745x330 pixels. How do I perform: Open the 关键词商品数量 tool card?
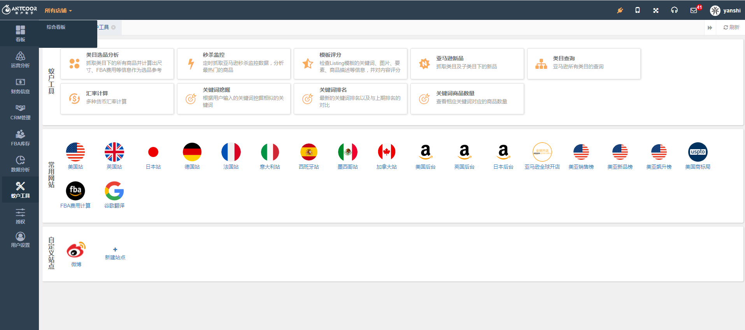pyautogui.click(x=467, y=99)
